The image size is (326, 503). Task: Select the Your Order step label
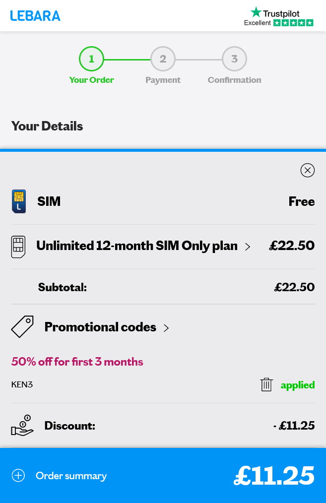click(91, 80)
